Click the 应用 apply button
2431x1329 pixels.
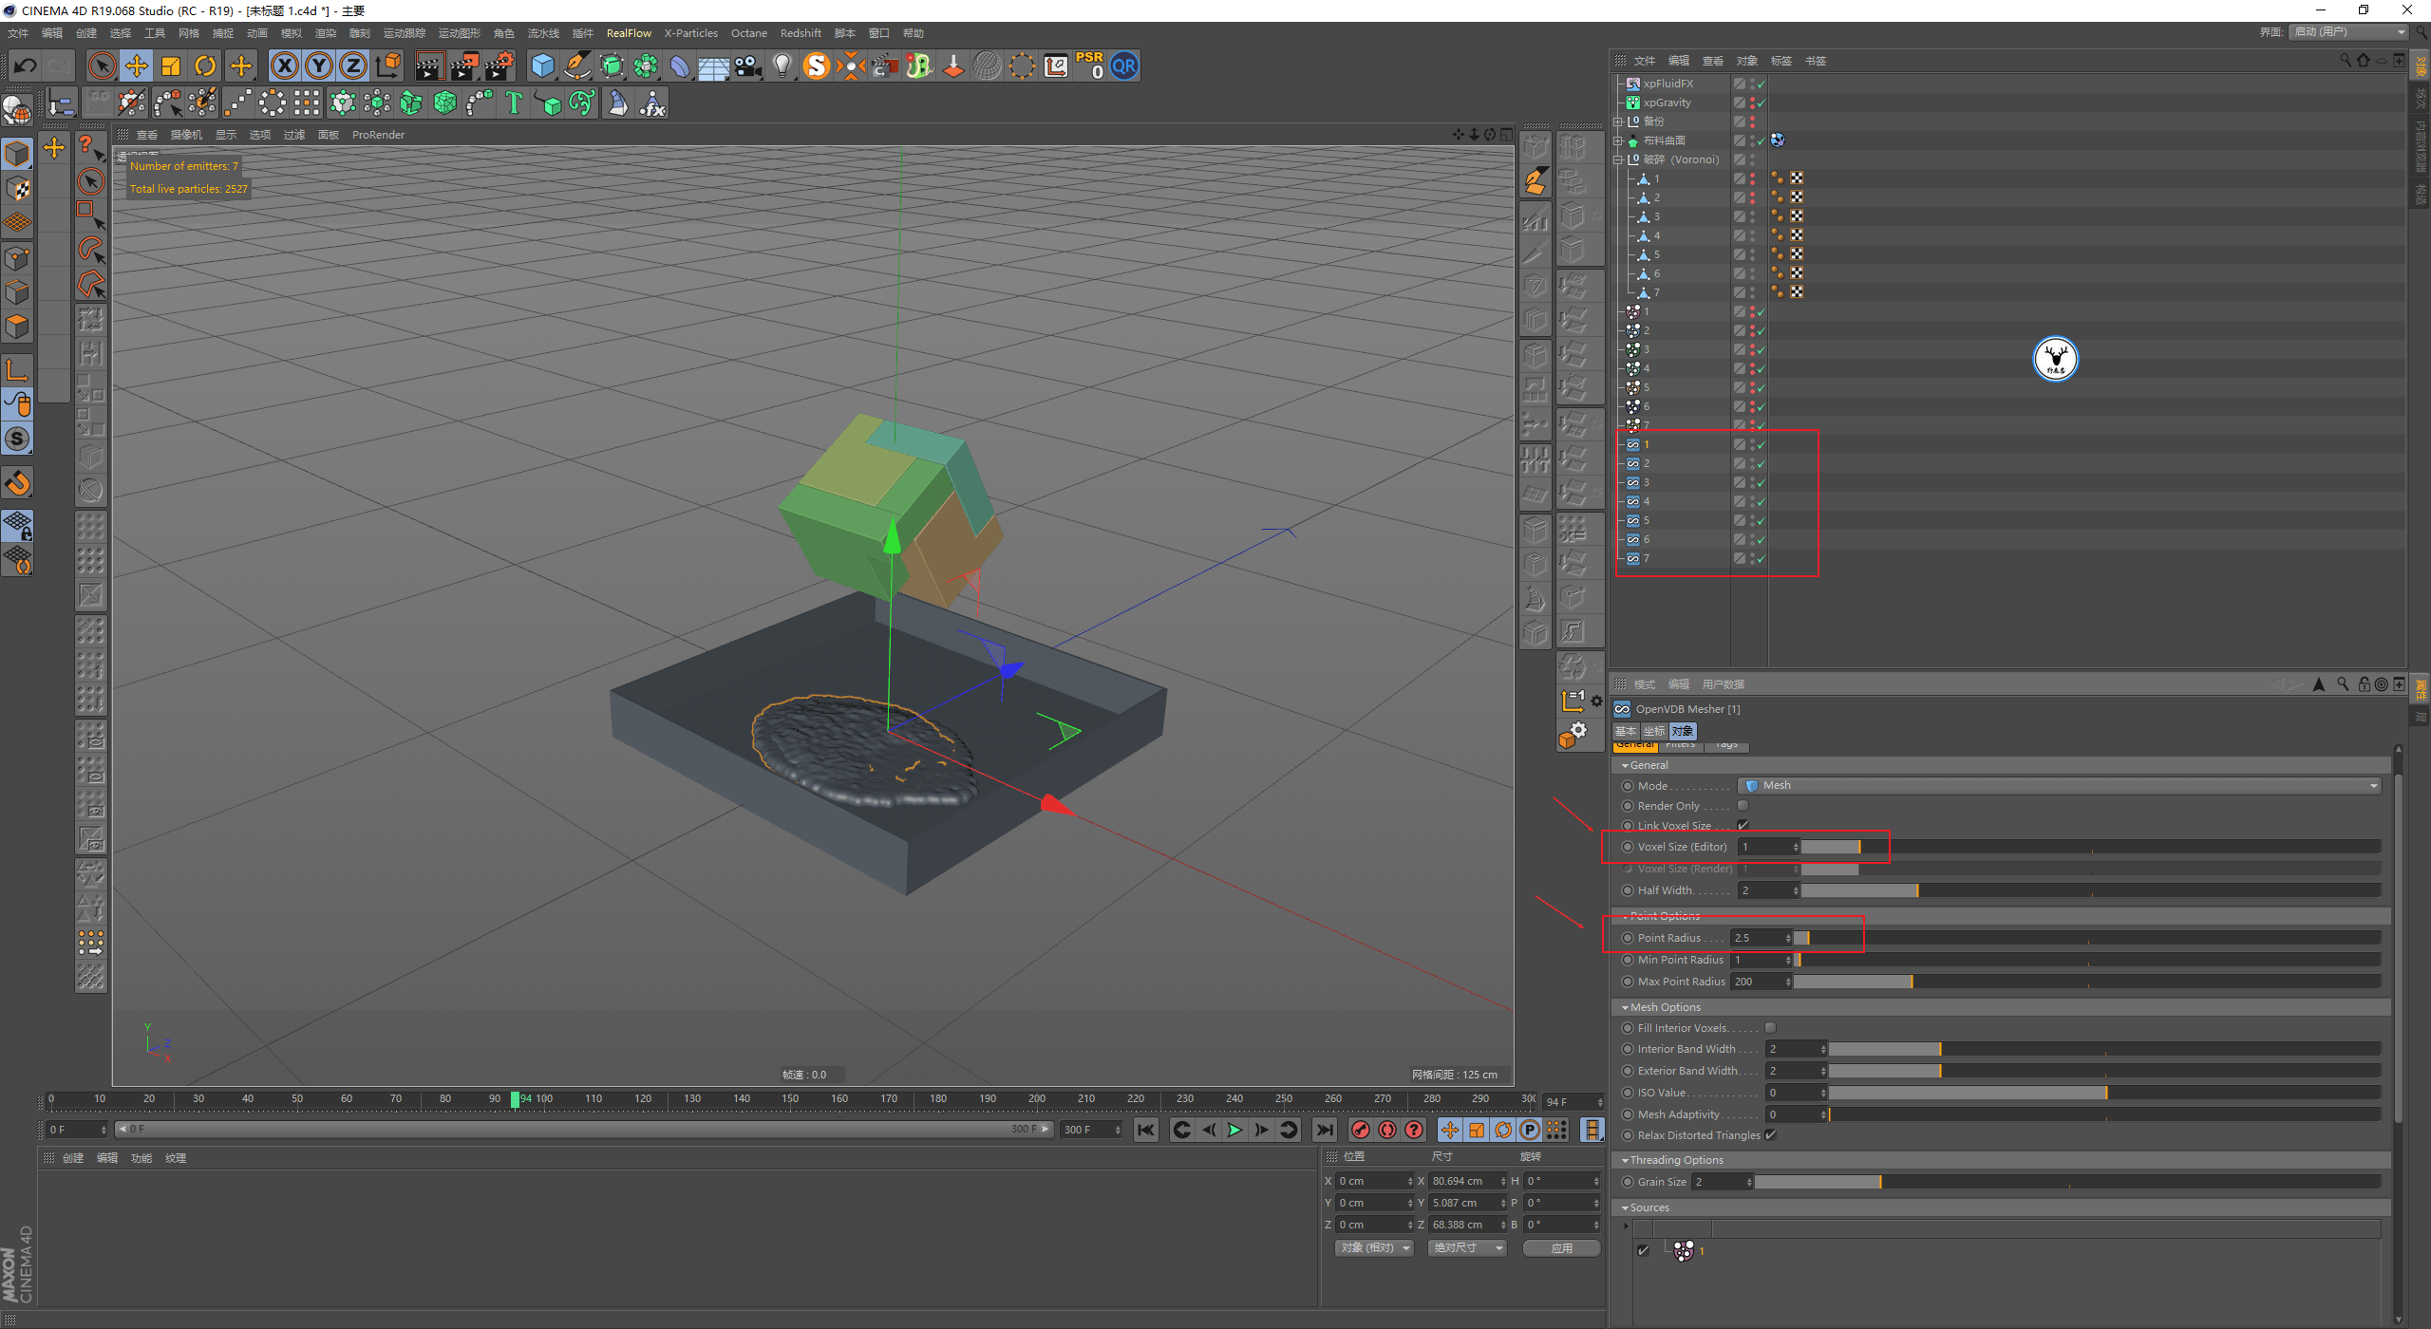[1561, 1248]
